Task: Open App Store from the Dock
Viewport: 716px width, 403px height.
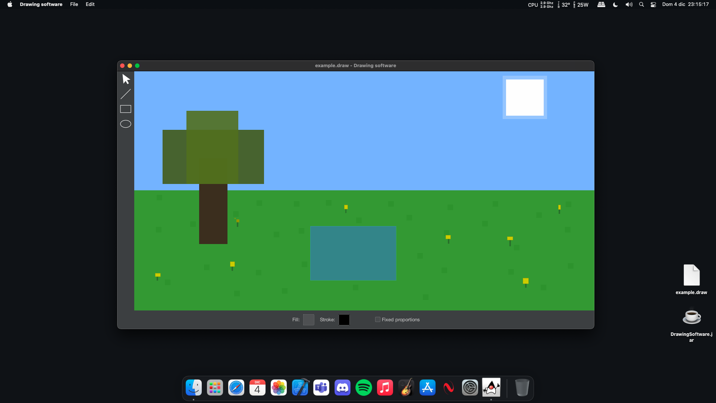Action: tap(428, 388)
